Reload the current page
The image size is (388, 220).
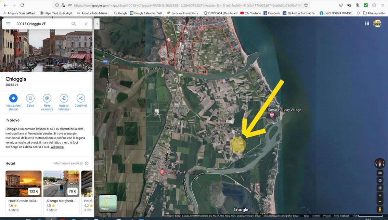tap(22, 5)
